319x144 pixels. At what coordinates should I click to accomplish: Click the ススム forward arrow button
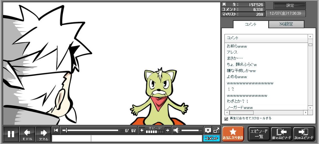[43, 134]
